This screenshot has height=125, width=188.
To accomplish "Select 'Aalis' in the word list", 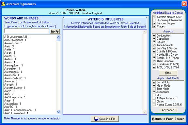I will pyautogui.click(x=30, y=46).
